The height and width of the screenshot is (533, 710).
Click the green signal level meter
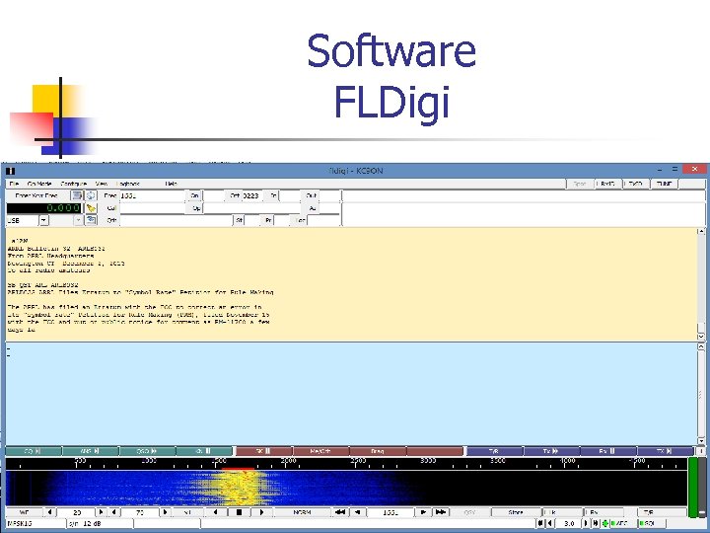[693, 488]
